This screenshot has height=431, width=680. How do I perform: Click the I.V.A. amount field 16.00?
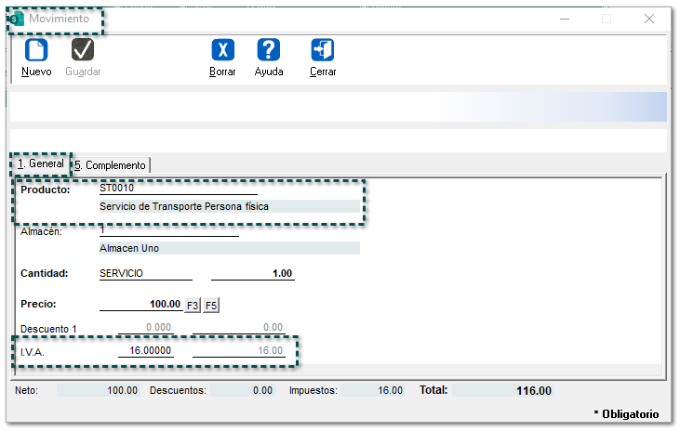tap(238, 351)
